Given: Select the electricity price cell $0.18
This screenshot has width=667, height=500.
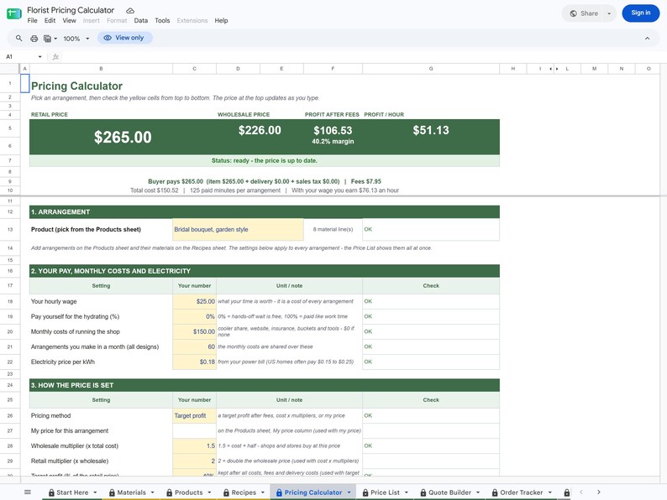Looking at the screenshot, I should click(194, 362).
